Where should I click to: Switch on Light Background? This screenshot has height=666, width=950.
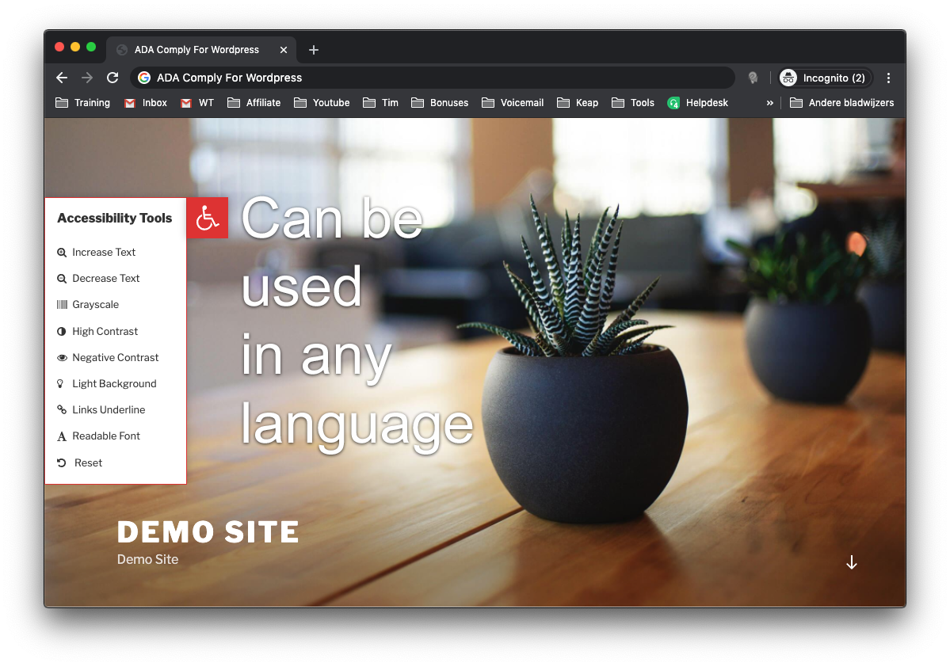click(107, 384)
